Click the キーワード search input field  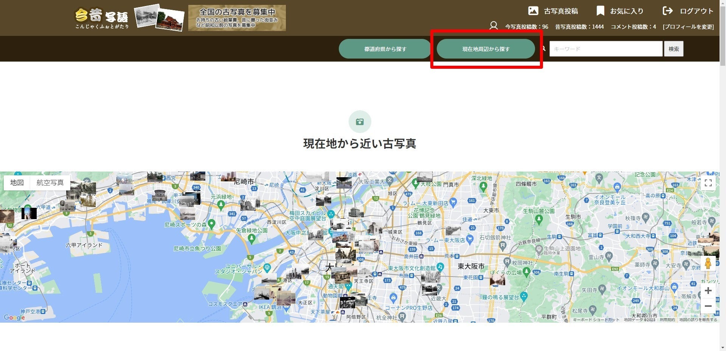pyautogui.click(x=606, y=49)
